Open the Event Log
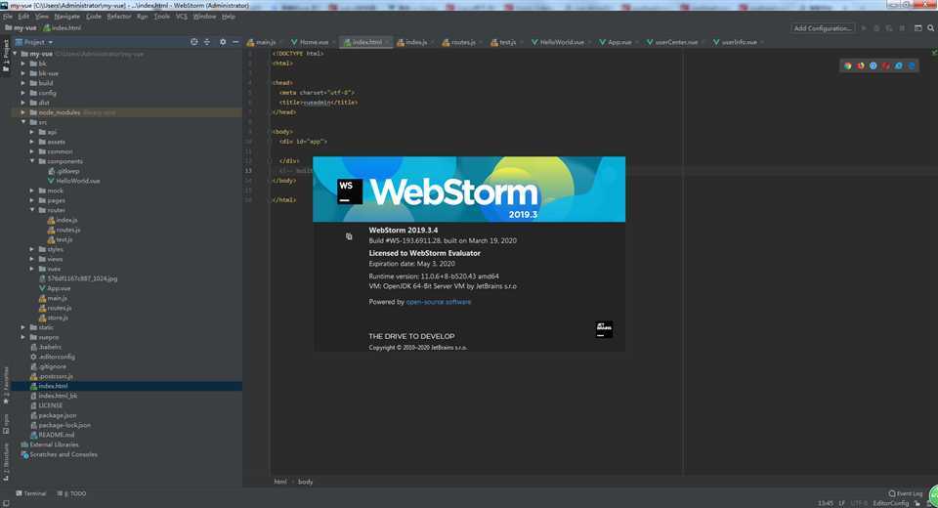The height and width of the screenshot is (508, 938). point(906,493)
